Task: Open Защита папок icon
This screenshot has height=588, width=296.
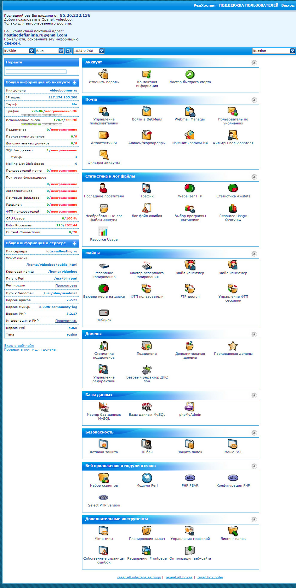Action: [x=190, y=444]
